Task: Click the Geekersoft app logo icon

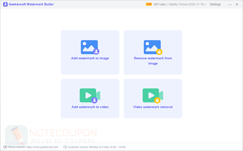Action: [5, 4]
